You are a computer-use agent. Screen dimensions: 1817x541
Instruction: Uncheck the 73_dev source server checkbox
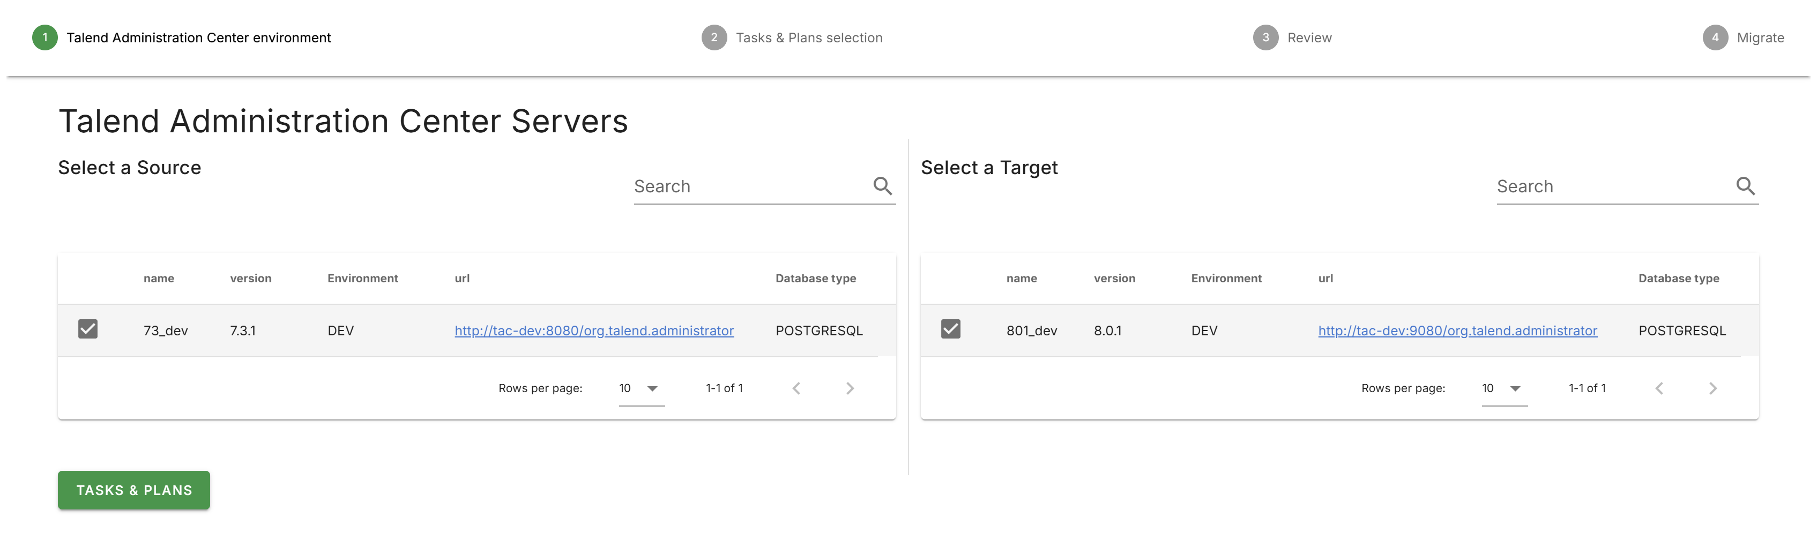[88, 329]
